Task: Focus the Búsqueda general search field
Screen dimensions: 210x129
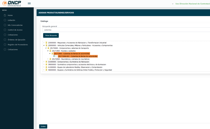Action: (x=126, y=30)
